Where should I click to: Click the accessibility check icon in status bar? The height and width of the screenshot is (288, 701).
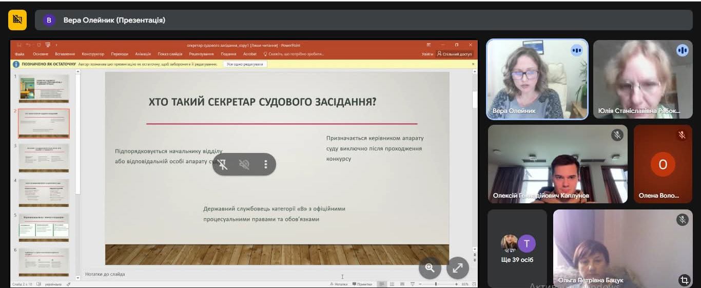(x=68, y=284)
